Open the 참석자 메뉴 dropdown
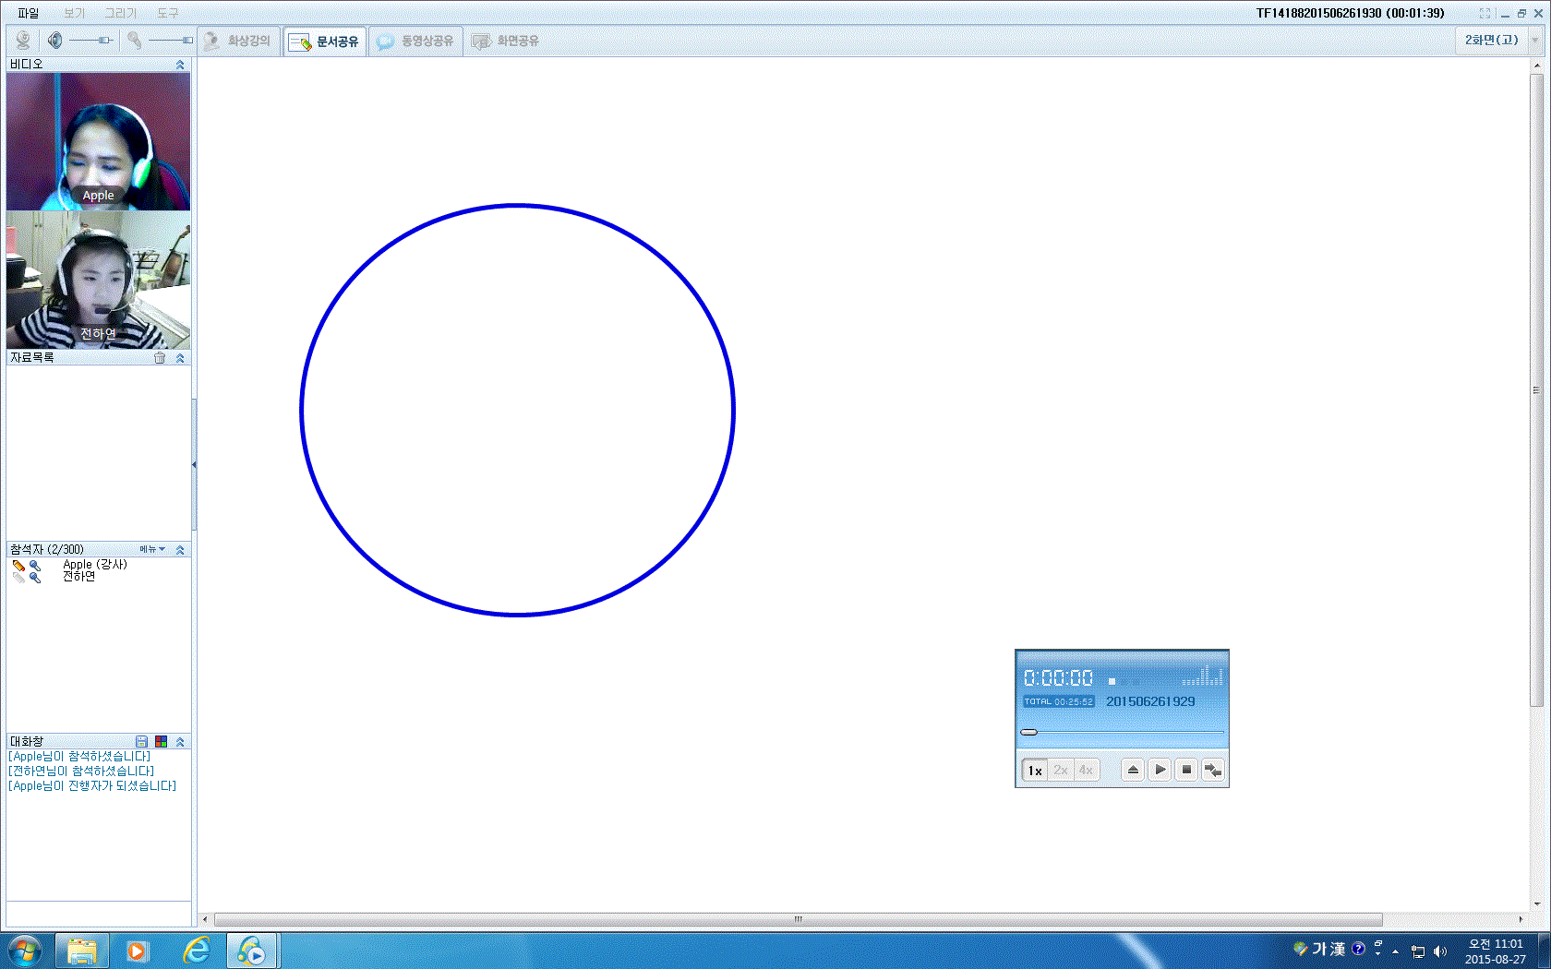Viewport: 1551px width, 969px height. [x=152, y=549]
